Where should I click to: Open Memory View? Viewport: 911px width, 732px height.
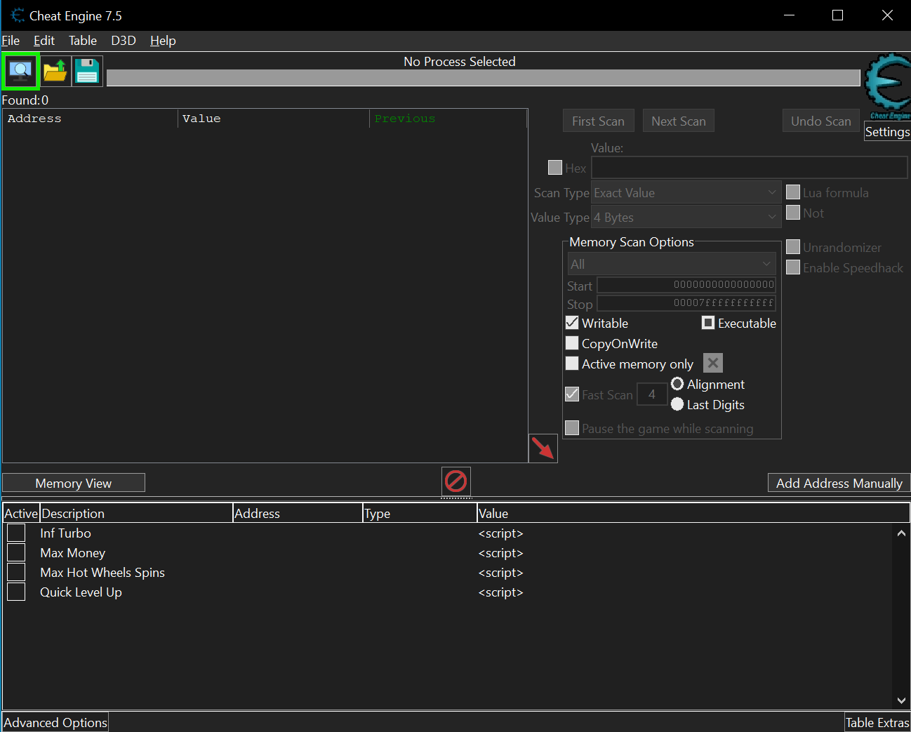click(74, 483)
